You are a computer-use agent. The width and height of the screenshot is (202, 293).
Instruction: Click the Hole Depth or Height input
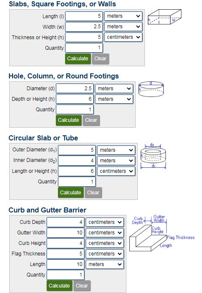click(75, 99)
